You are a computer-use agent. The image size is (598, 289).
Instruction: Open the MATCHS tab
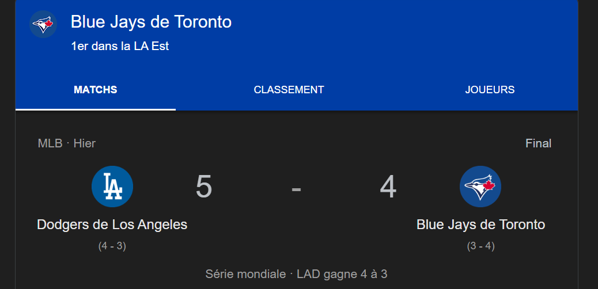click(96, 90)
